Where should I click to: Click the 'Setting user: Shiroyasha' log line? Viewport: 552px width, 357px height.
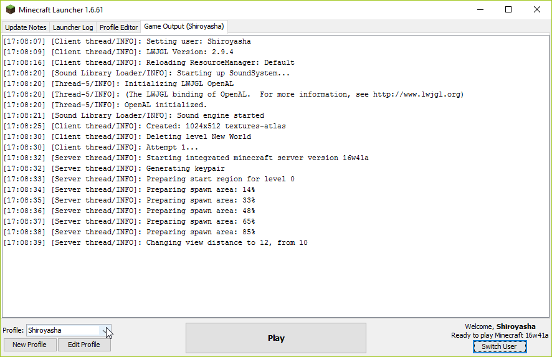pos(198,41)
